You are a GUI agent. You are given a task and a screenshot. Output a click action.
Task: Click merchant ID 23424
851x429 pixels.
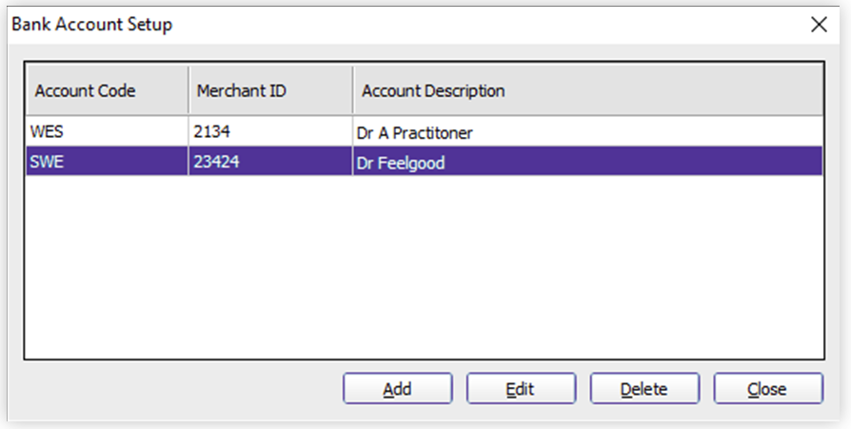coord(216,162)
